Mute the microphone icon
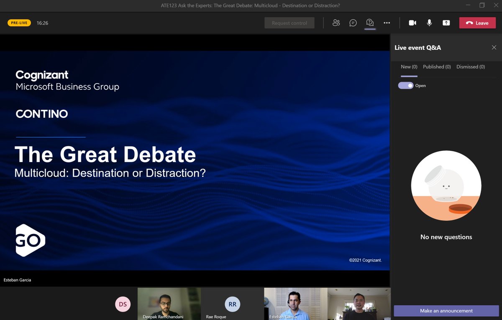The image size is (502, 320). click(429, 23)
